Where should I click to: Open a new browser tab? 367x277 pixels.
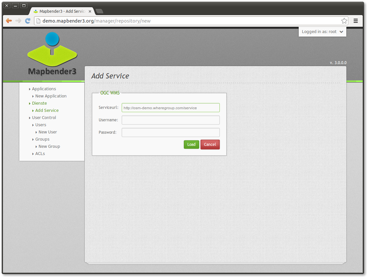(99, 11)
